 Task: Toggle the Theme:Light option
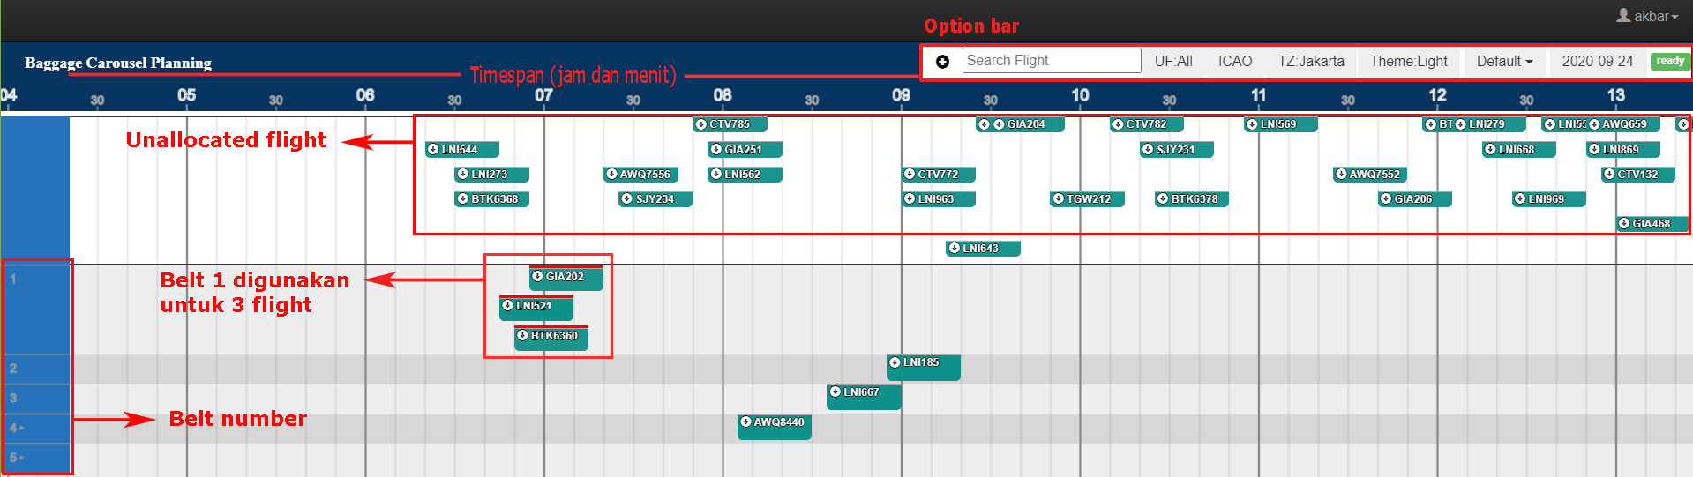coord(1409,61)
